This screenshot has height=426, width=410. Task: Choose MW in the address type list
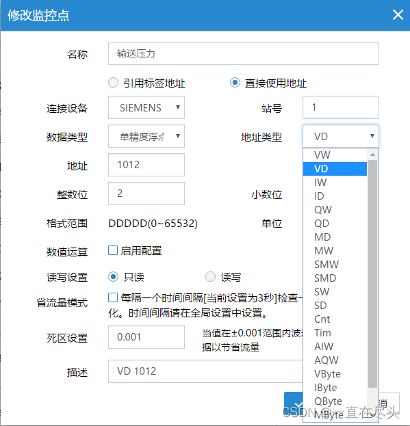pyautogui.click(x=335, y=251)
